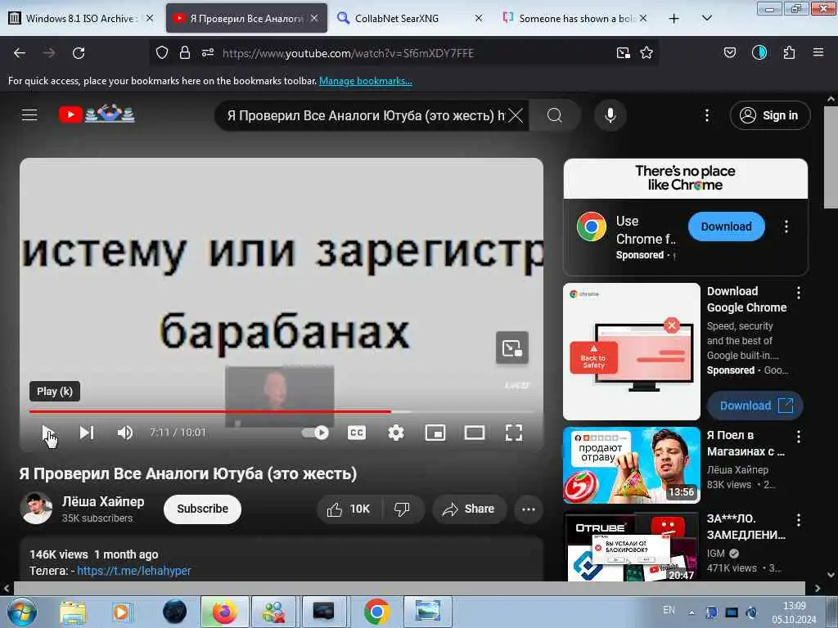The image size is (838, 628).
Task: Click the YouTube search magnifier button
Action: coord(555,115)
